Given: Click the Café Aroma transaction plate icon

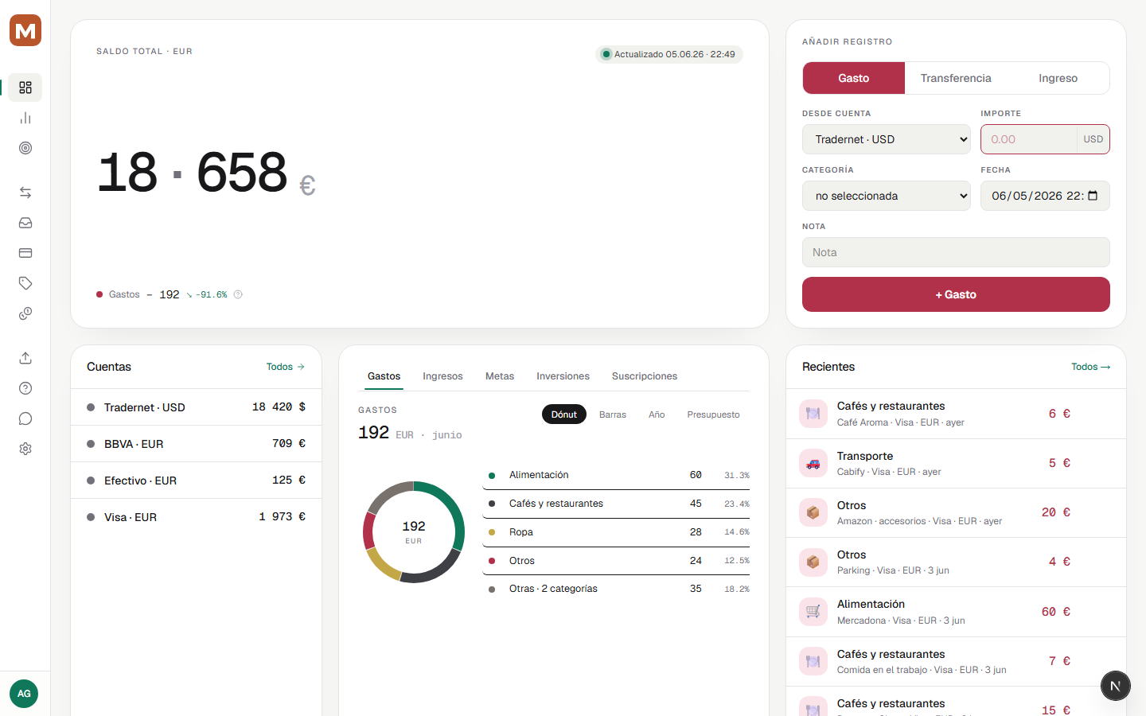Looking at the screenshot, I should click(813, 414).
